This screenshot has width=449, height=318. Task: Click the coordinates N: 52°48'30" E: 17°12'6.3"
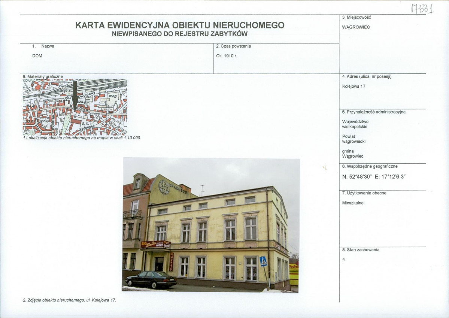pos(374,177)
